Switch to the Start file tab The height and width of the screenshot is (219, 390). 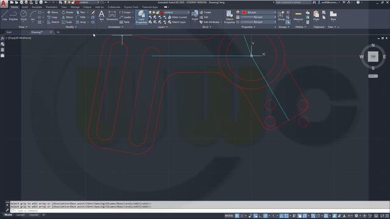pos(9,32)
